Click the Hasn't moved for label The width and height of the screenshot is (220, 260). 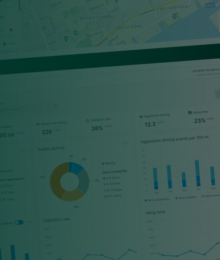click(115, 172)
